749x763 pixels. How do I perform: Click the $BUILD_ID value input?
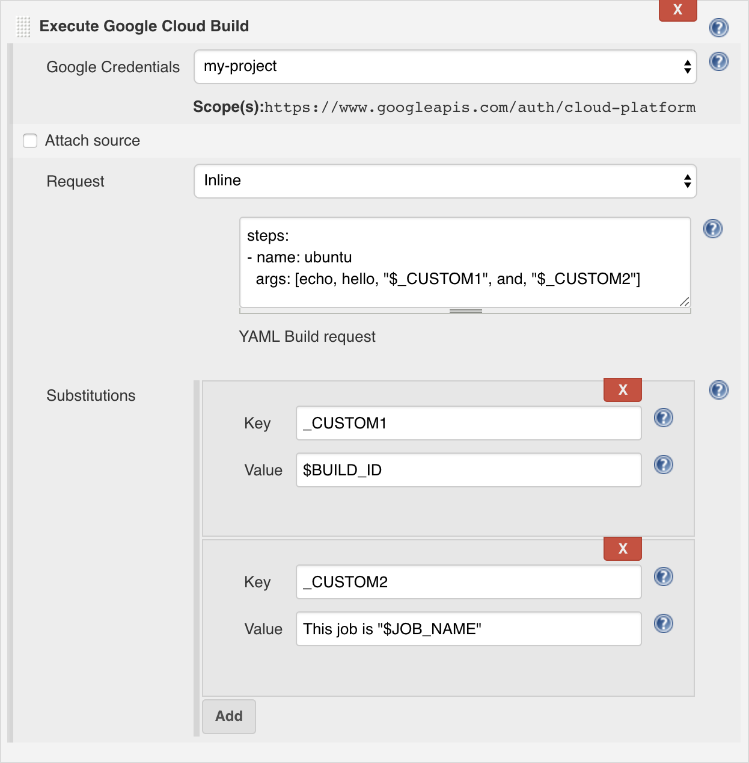point(469,470)
